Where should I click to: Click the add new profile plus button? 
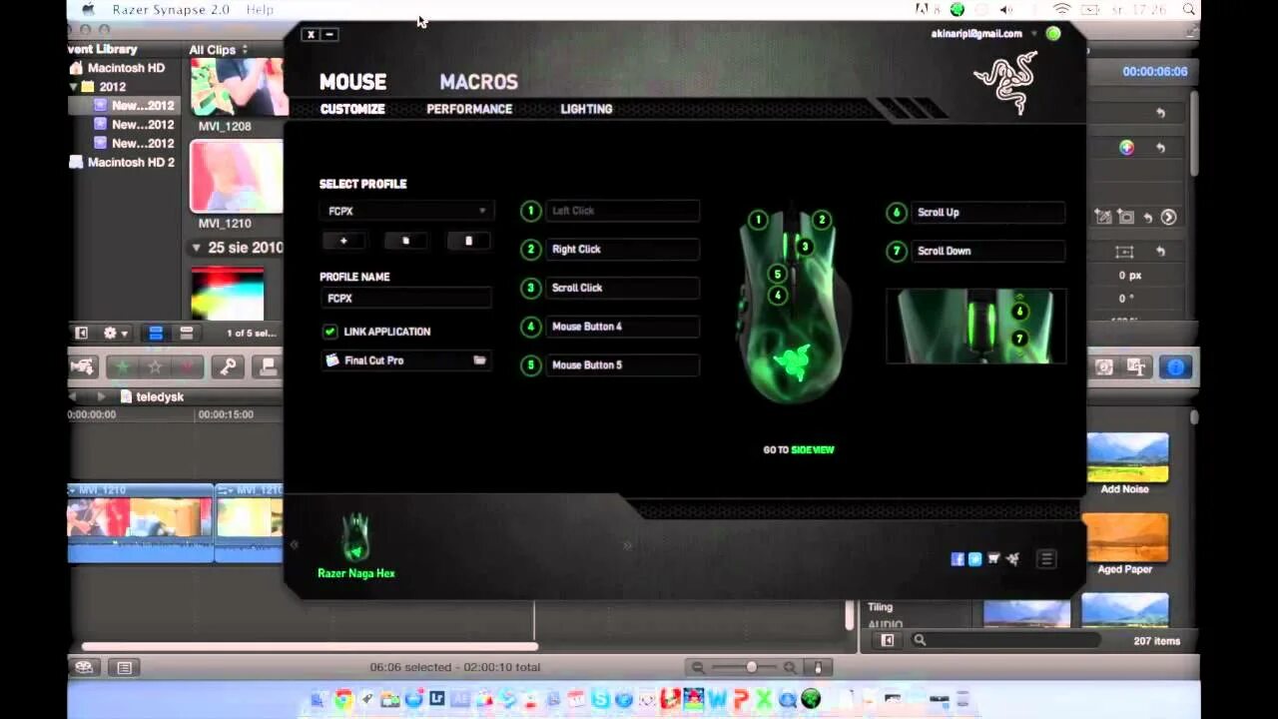click(x=343, y=241)
